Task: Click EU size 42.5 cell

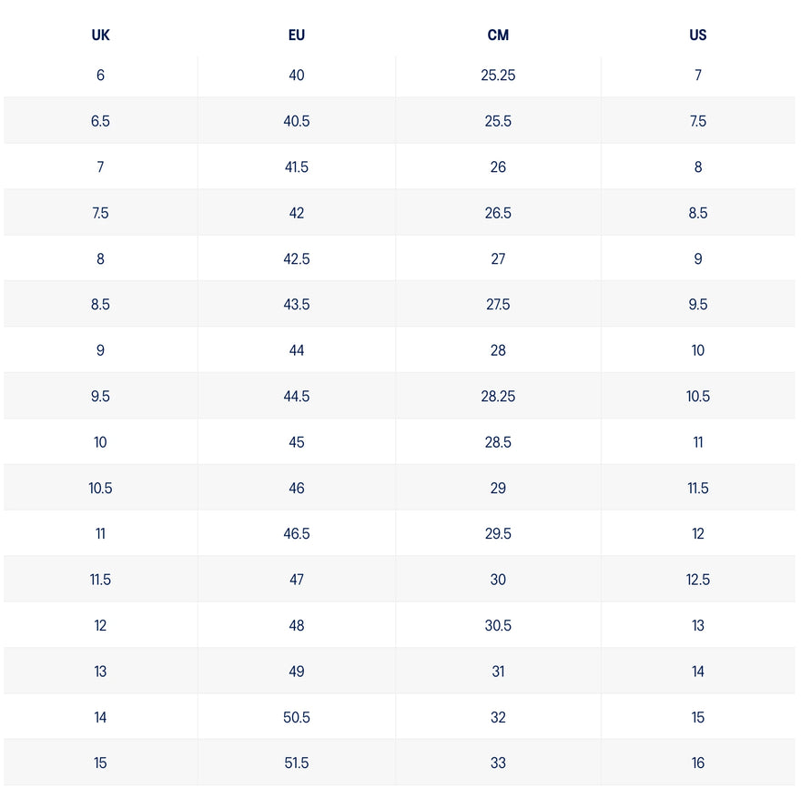Action: [297, 259]
